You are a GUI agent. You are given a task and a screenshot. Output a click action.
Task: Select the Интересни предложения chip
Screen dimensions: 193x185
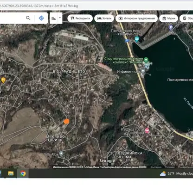(x=136, y=18)
